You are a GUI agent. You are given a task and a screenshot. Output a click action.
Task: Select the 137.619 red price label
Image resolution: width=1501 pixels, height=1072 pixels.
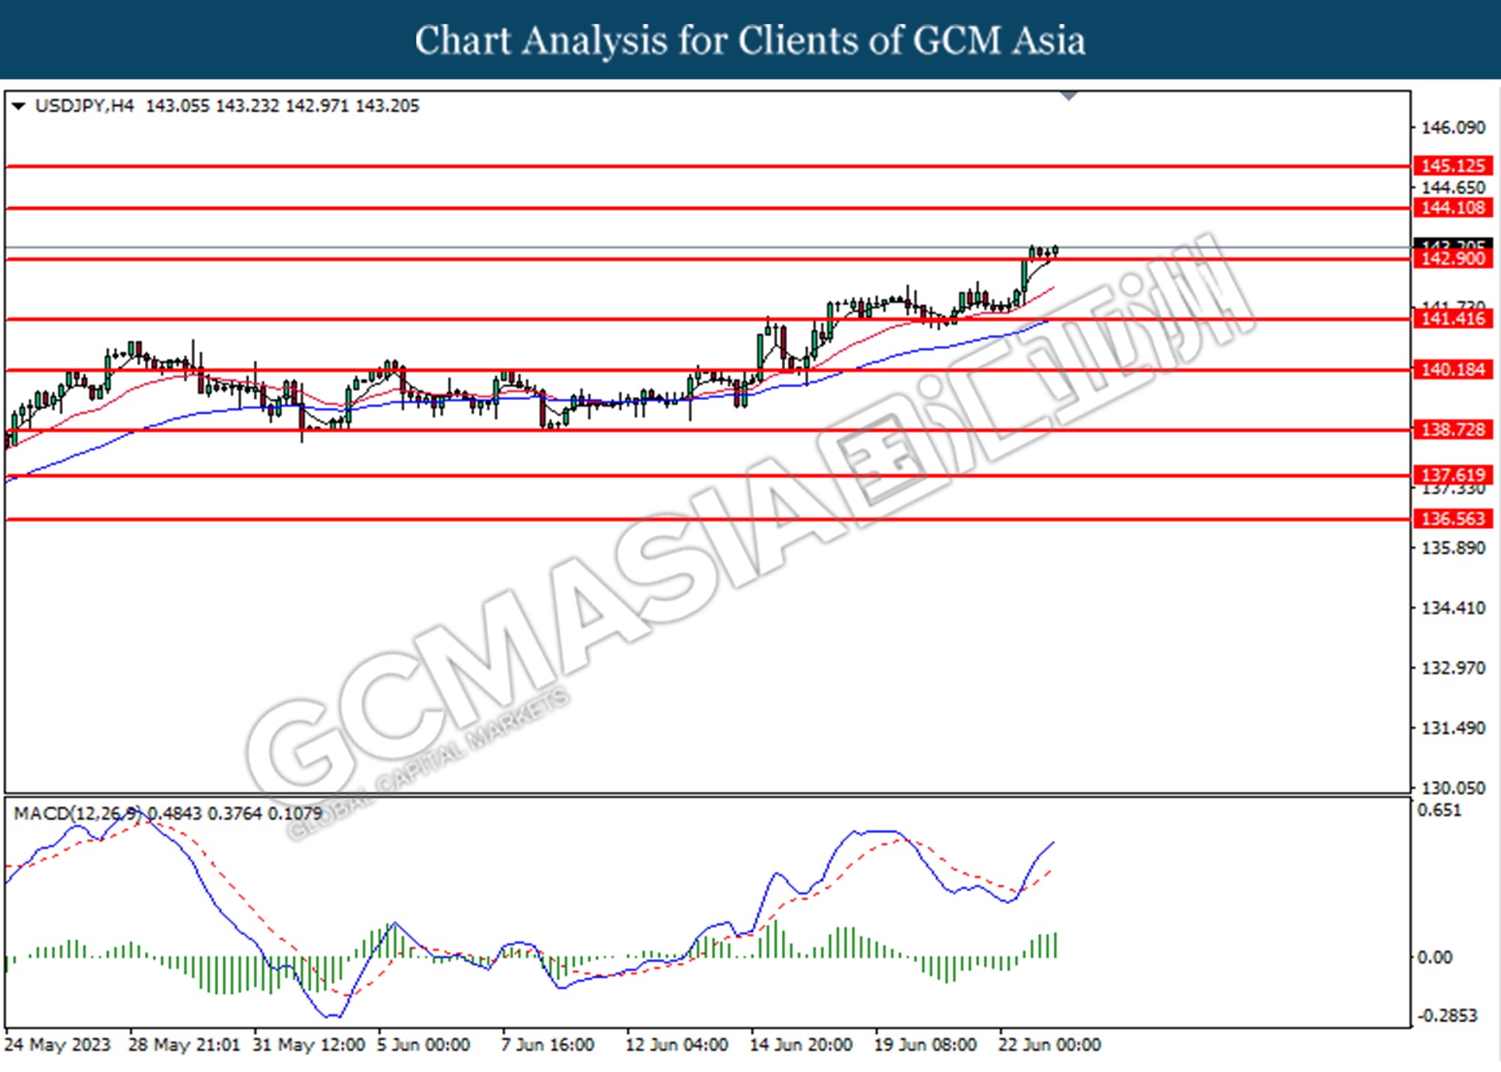pyautogui.click(x=1453, y=475)
